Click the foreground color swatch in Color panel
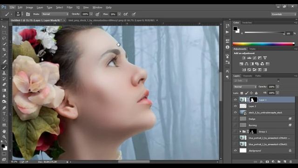298x168 pixels. pos(235,28)
